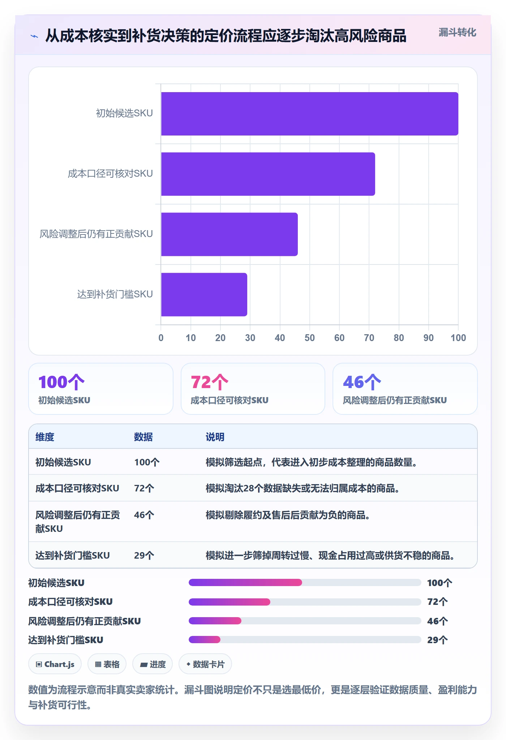Click the 初始候选SKU bar in the chart
Screen dimensions: 506x740
click(310, 114)
